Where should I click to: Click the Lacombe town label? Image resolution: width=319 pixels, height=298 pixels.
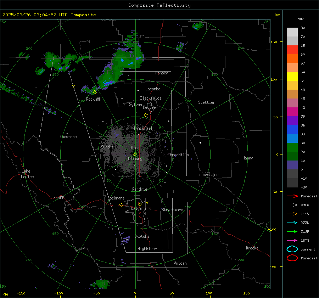(x=153, y=89)
